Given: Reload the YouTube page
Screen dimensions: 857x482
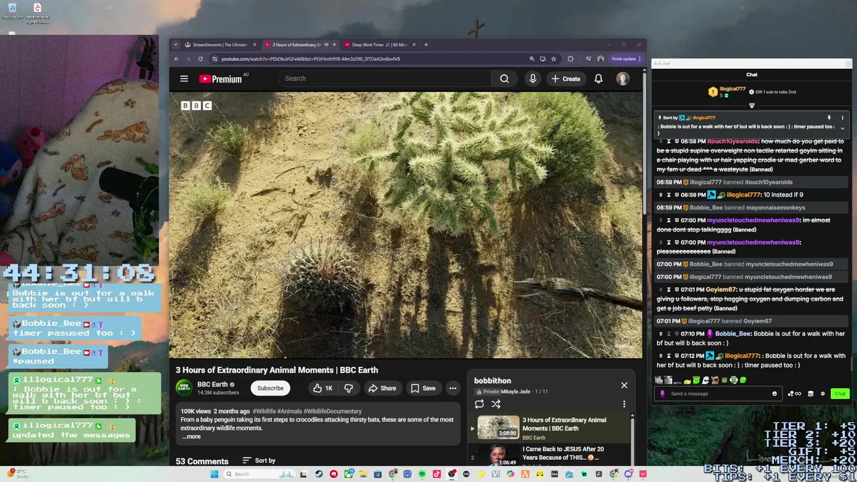Looking at the screenshot, I should 200,59.
